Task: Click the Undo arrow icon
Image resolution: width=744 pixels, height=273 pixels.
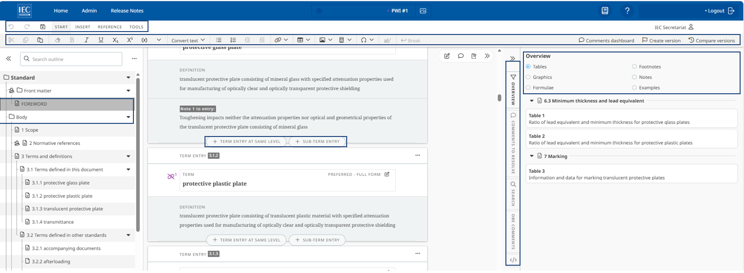Action: (11, 27)
